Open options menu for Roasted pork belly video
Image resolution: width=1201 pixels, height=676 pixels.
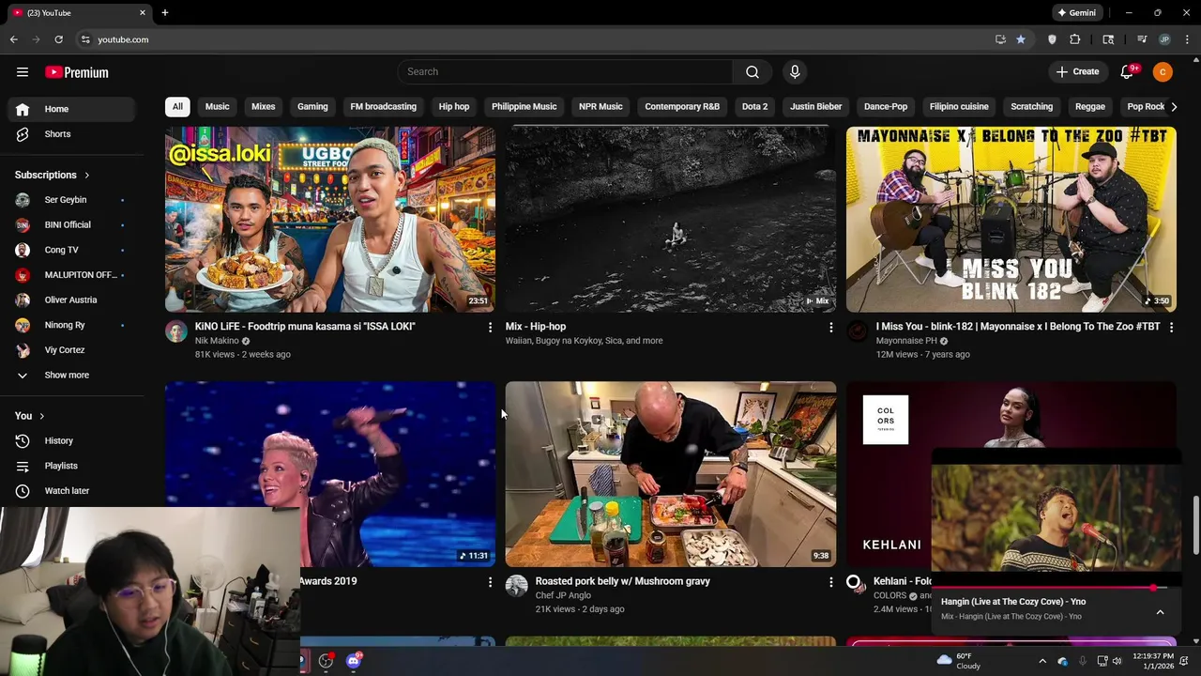pos(830,582)
